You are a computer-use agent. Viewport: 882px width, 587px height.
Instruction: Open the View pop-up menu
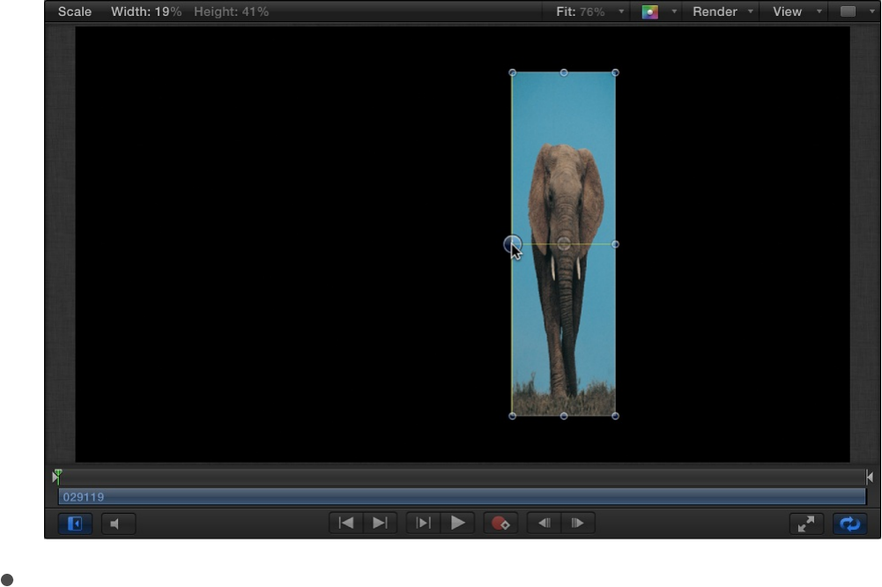coord(797,11)
